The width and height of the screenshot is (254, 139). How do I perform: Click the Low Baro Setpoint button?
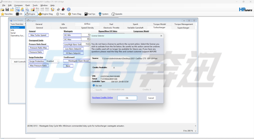click(73, 49)
